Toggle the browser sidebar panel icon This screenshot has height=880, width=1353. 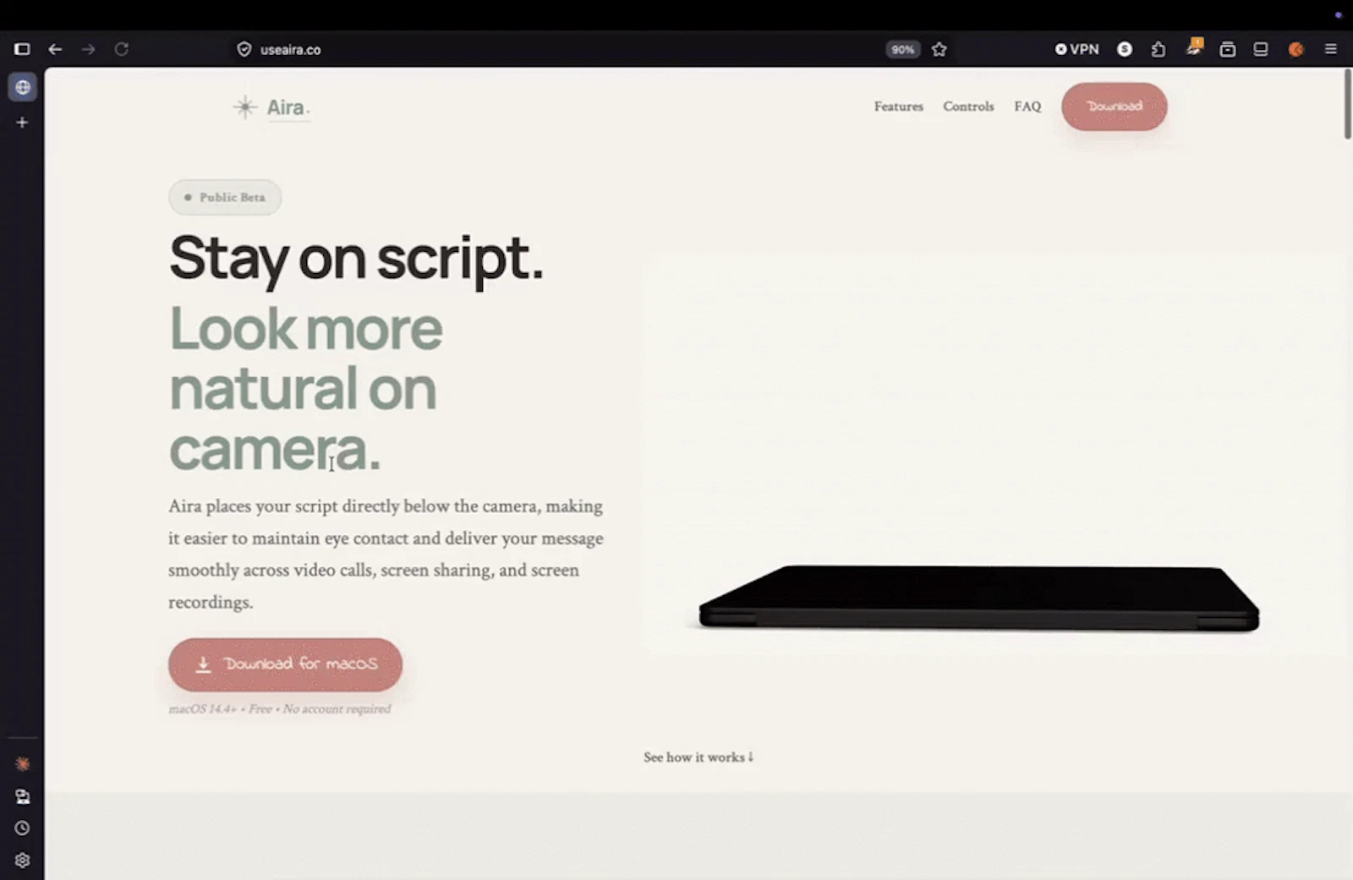point(22,49)
